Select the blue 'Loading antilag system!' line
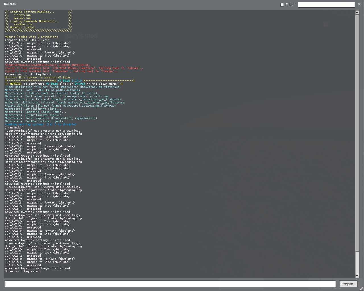 coord(41,124)
